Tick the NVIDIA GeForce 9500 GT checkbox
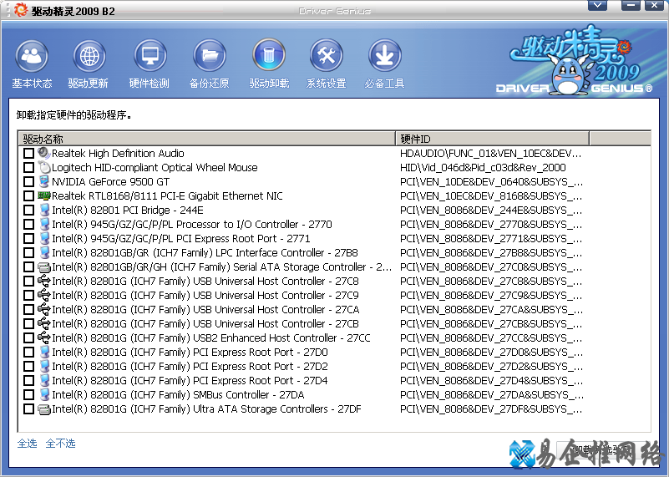 [x=29, y=182]
